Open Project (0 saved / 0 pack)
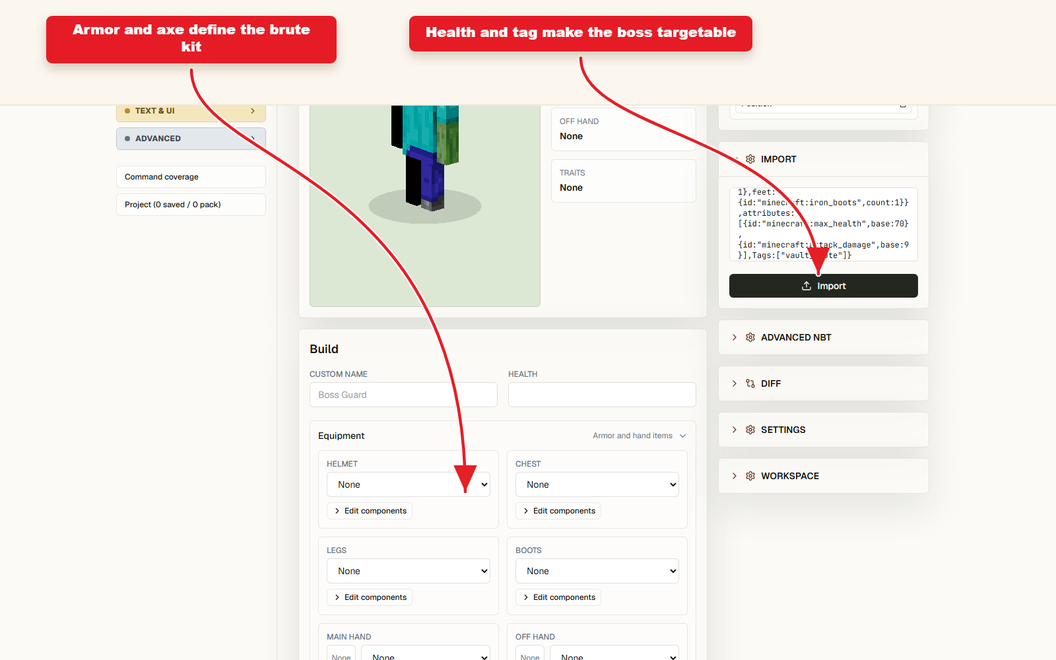 point(191,205)
